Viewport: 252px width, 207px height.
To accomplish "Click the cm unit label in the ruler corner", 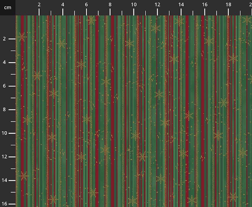I will click(x=8, y=8).
